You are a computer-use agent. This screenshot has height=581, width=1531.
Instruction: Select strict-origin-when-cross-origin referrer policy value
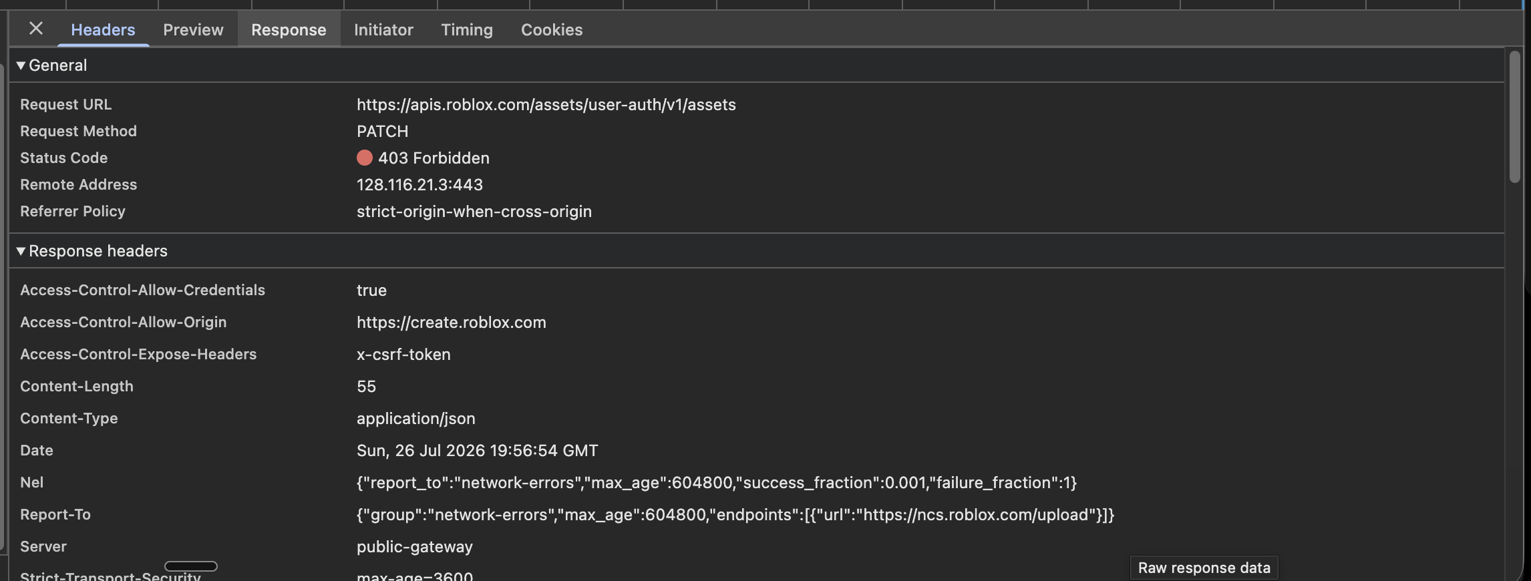point(474,211)
